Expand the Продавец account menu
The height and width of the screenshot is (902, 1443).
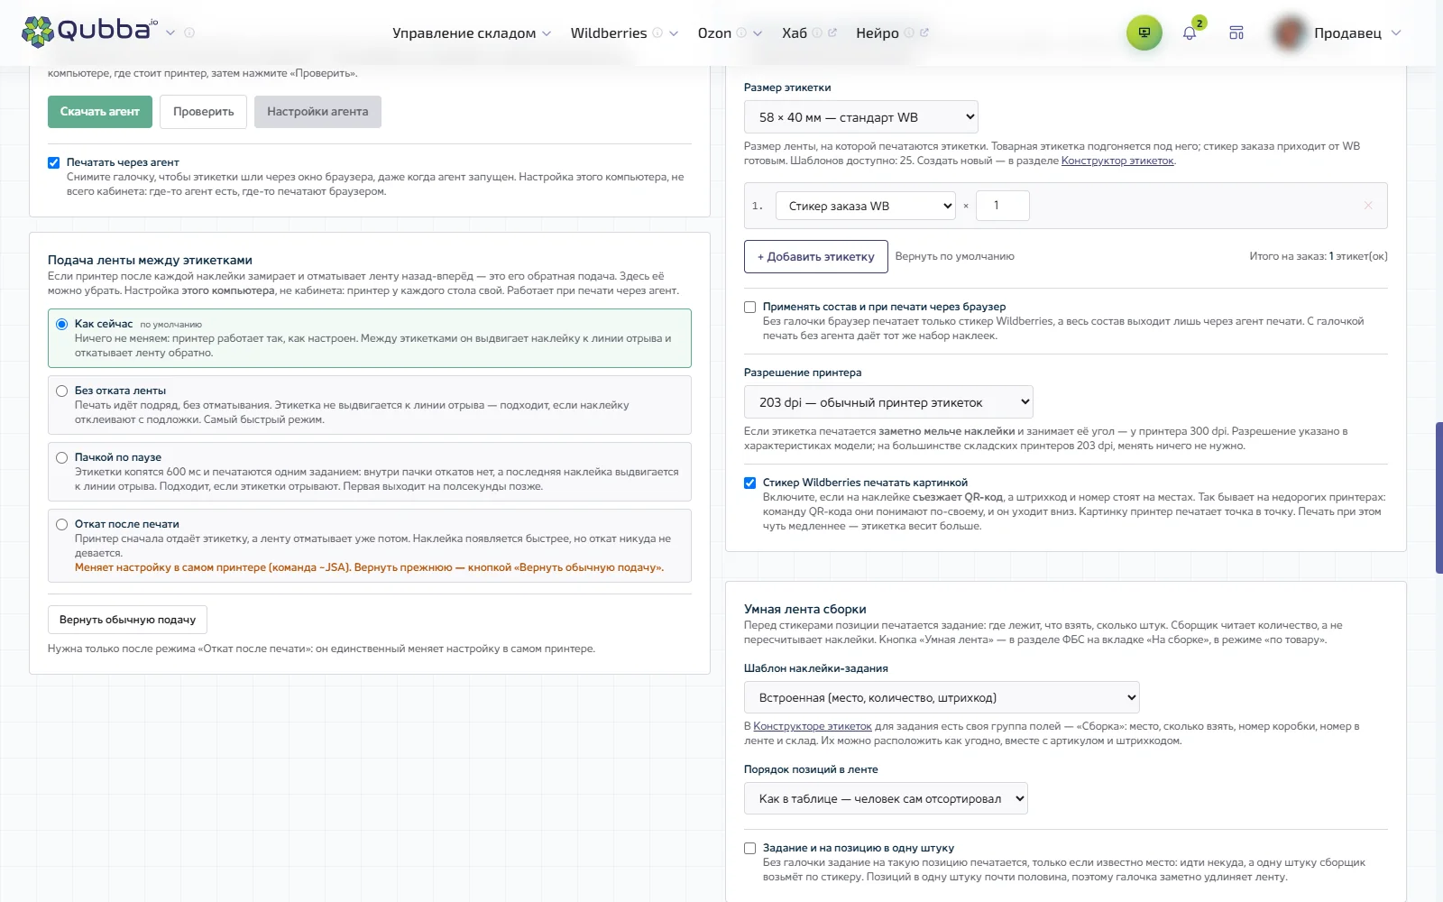tap(1357, 32)
